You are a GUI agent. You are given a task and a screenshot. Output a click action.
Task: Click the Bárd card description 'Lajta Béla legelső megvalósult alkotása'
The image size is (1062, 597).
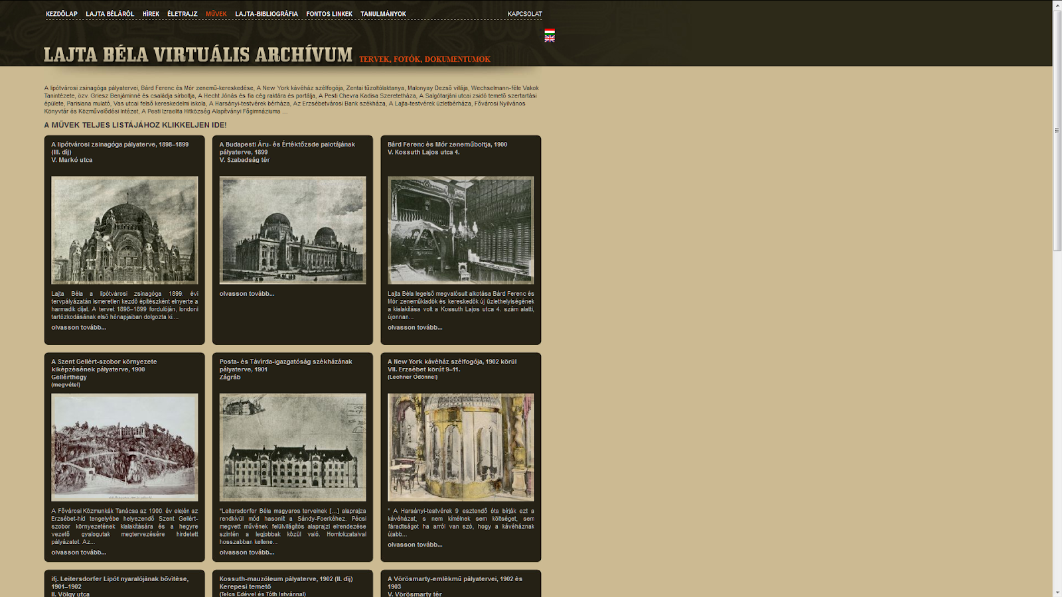(x=461, y=305)
